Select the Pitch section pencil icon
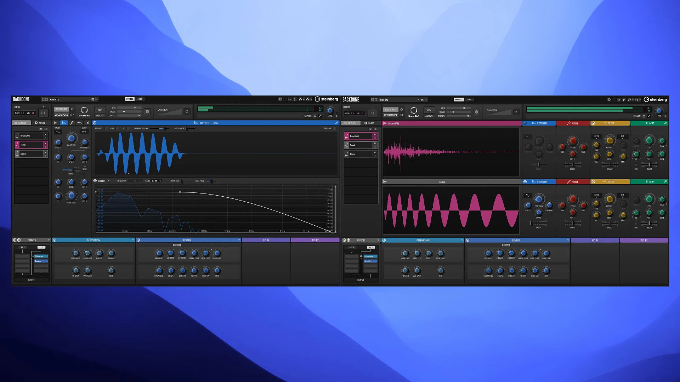 point(72,123)
